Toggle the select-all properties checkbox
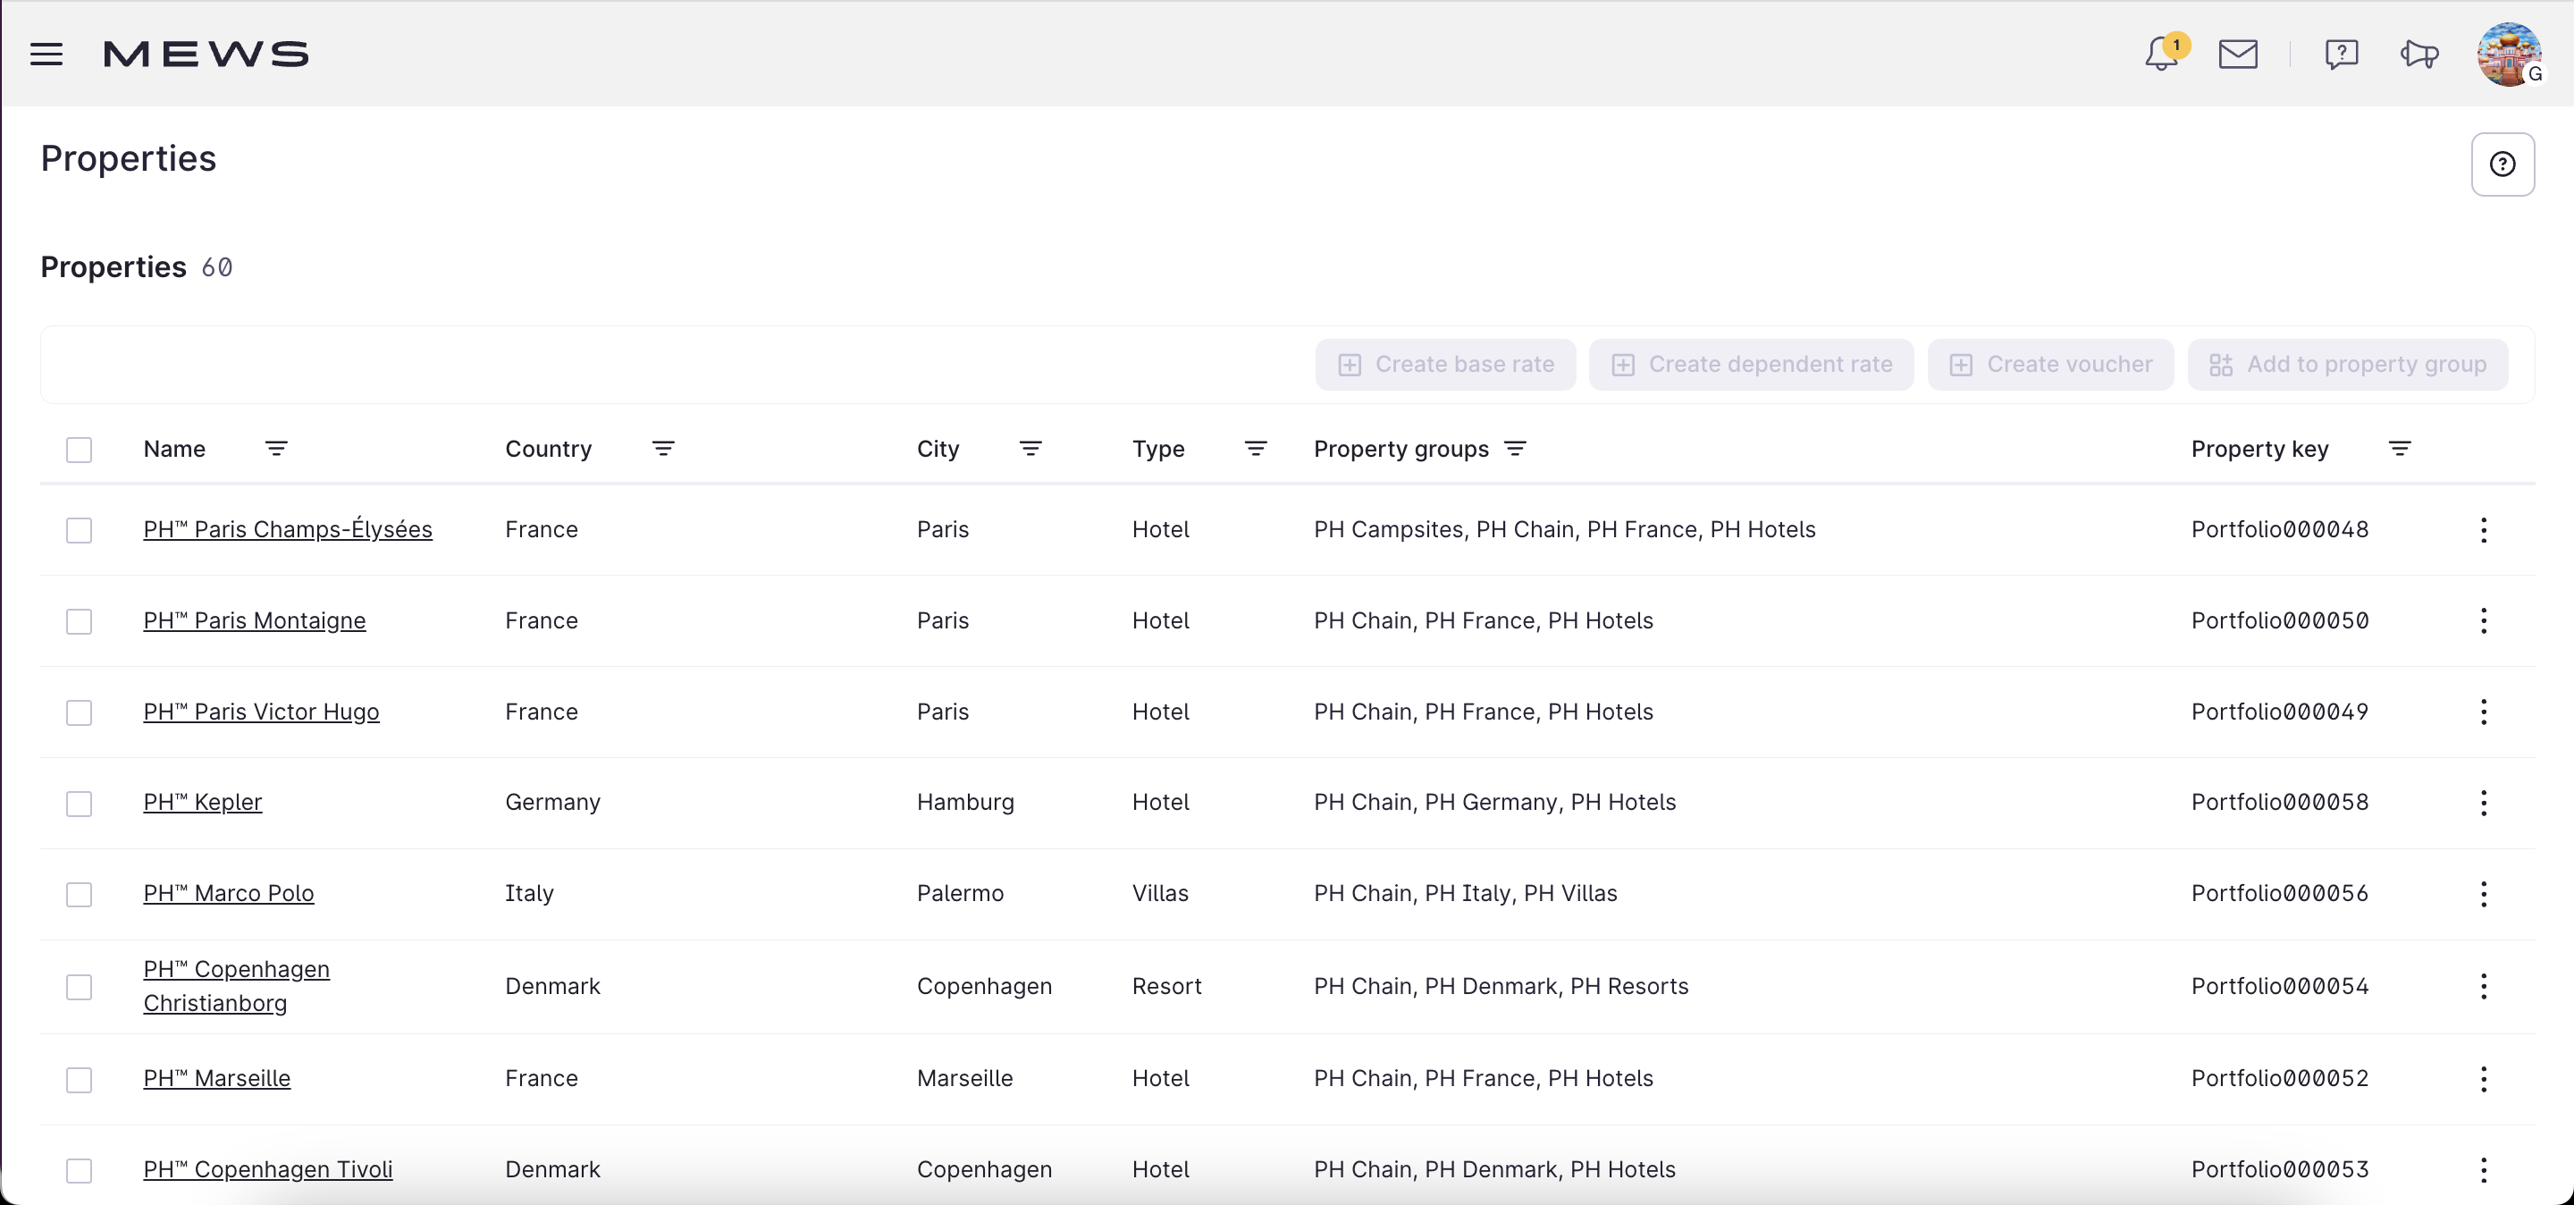The width and height of the screenshot is (2574, 1205). click(x=79, y=450)
